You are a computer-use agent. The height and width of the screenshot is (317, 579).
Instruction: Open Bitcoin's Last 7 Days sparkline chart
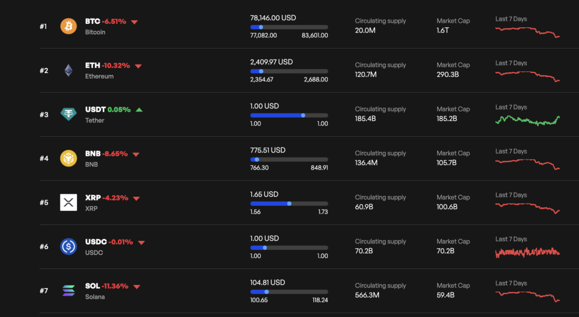point(527,32)
